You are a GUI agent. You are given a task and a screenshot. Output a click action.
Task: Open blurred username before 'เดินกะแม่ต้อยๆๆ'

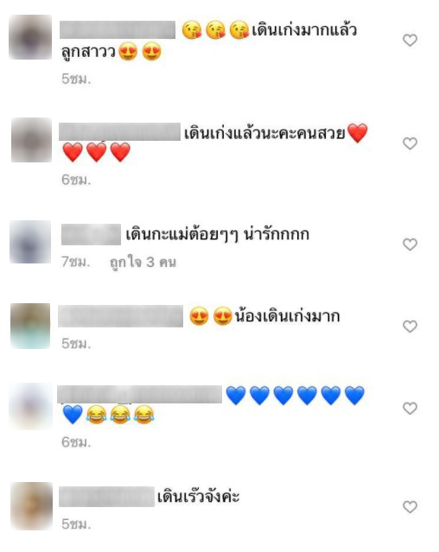point(91,234)
